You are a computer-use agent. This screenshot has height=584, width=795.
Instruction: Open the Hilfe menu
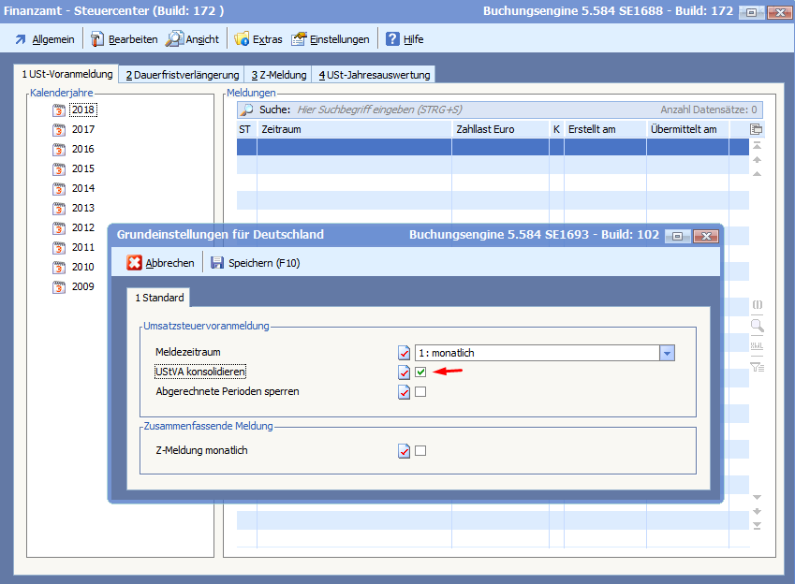click(405, 39)
